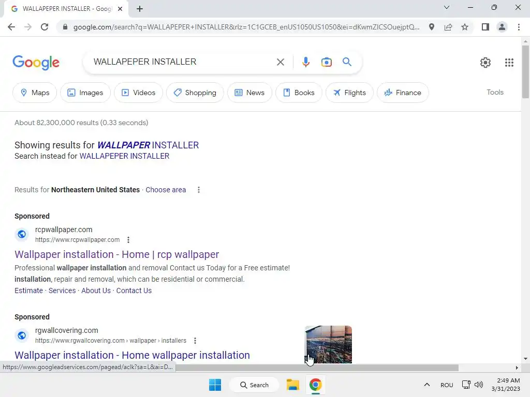The height and width of the screenshot is (397, 530).
Task: Filter results by Images
Action: point(85,93)
